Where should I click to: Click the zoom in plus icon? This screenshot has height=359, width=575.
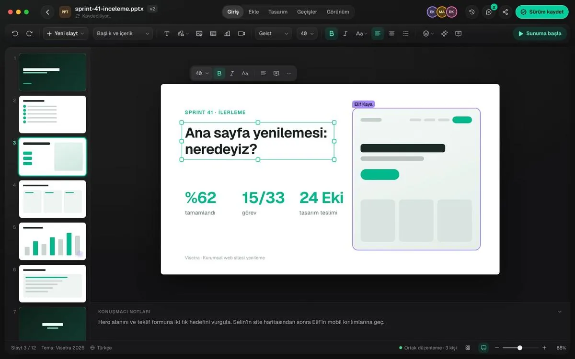(544, 348)
